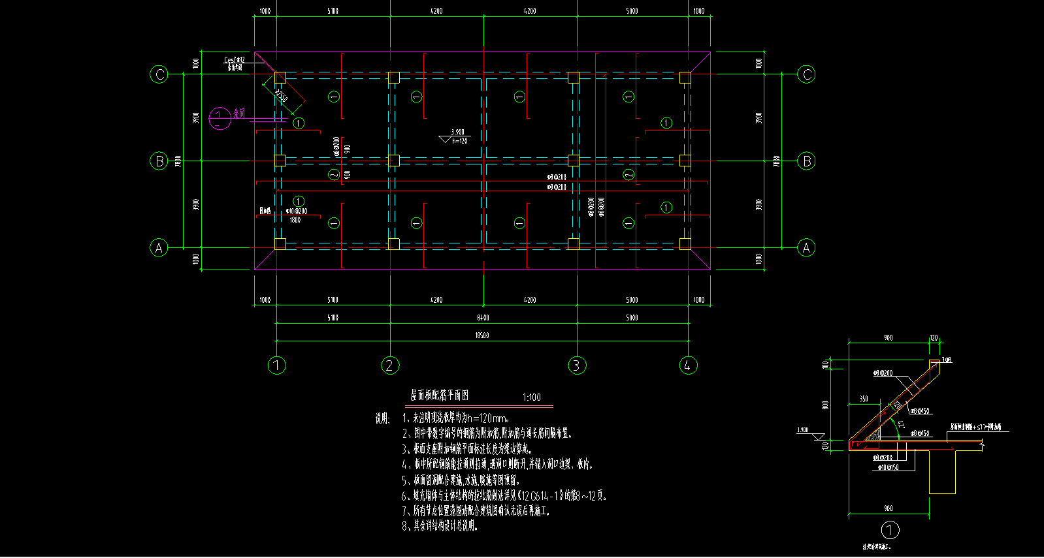
Task: Select the h=120 slab thickness label
Action: click(x=460, y=141)
